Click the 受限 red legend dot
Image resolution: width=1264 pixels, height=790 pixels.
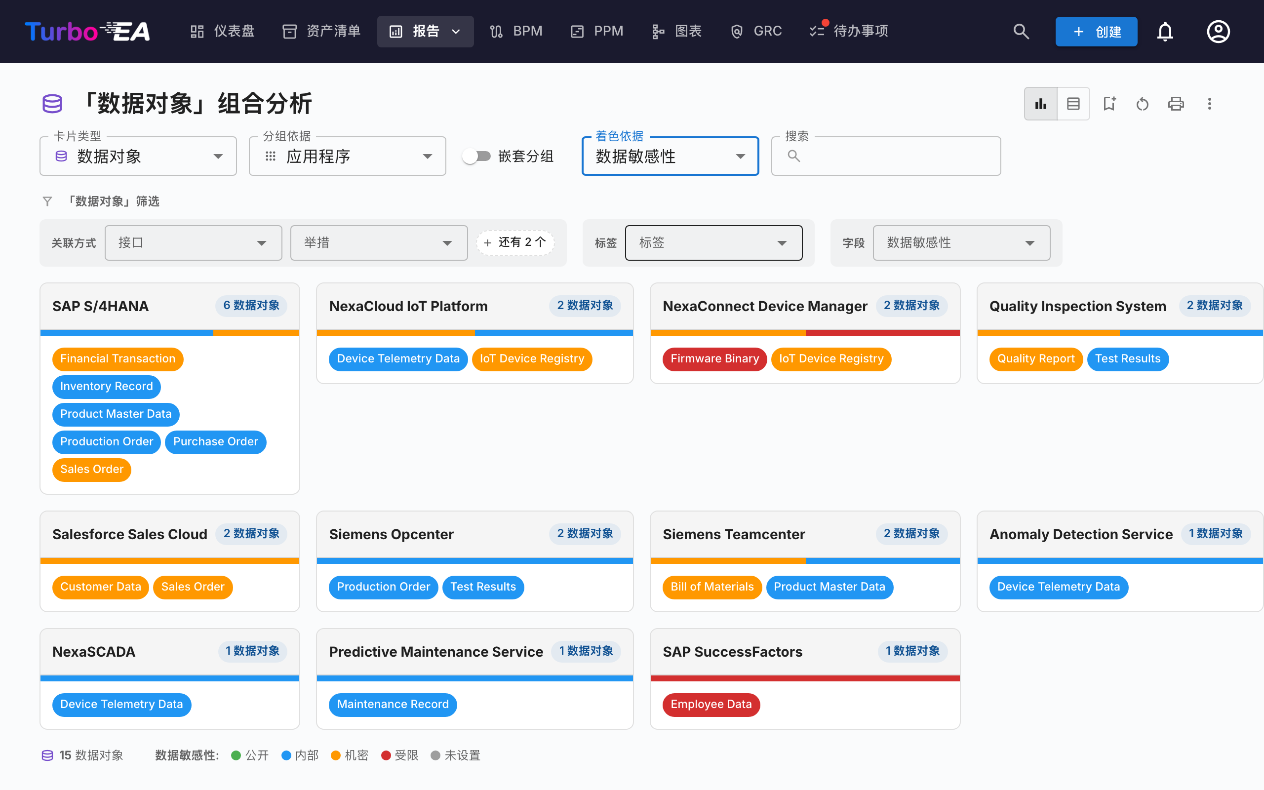click(x=386, y=755)
